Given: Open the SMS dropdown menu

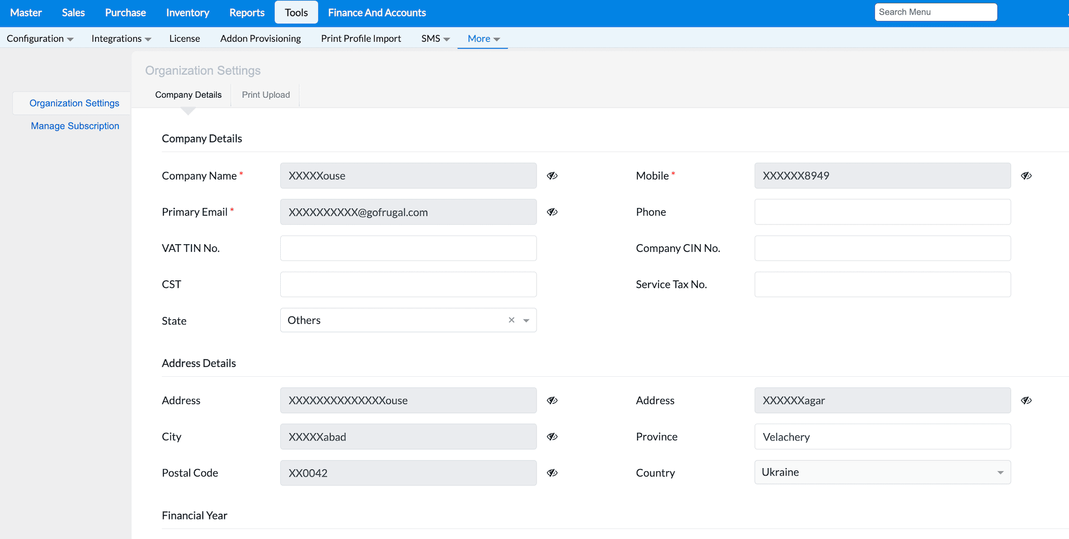Looking at the screenshot, I should pos(435,38).
